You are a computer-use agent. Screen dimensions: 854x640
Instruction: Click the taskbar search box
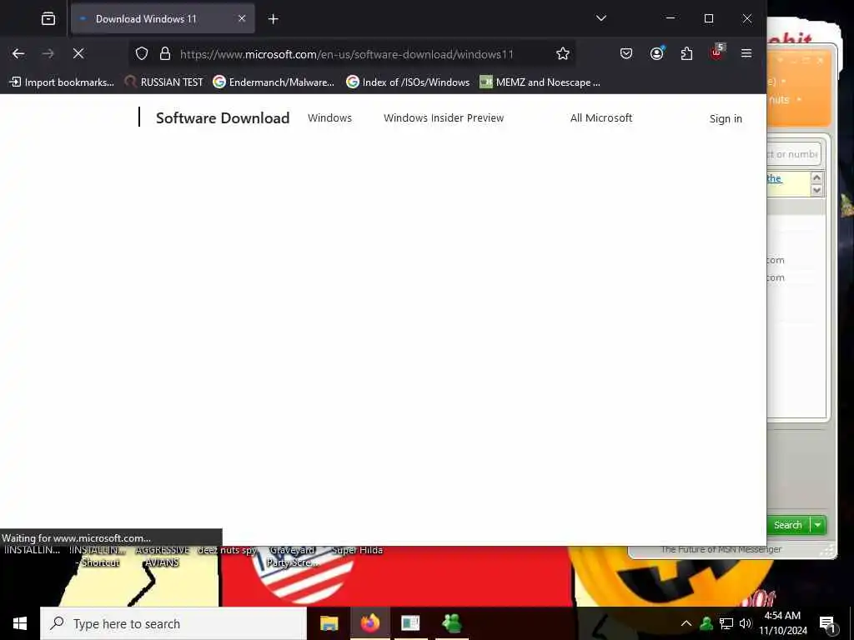point(173,623)
